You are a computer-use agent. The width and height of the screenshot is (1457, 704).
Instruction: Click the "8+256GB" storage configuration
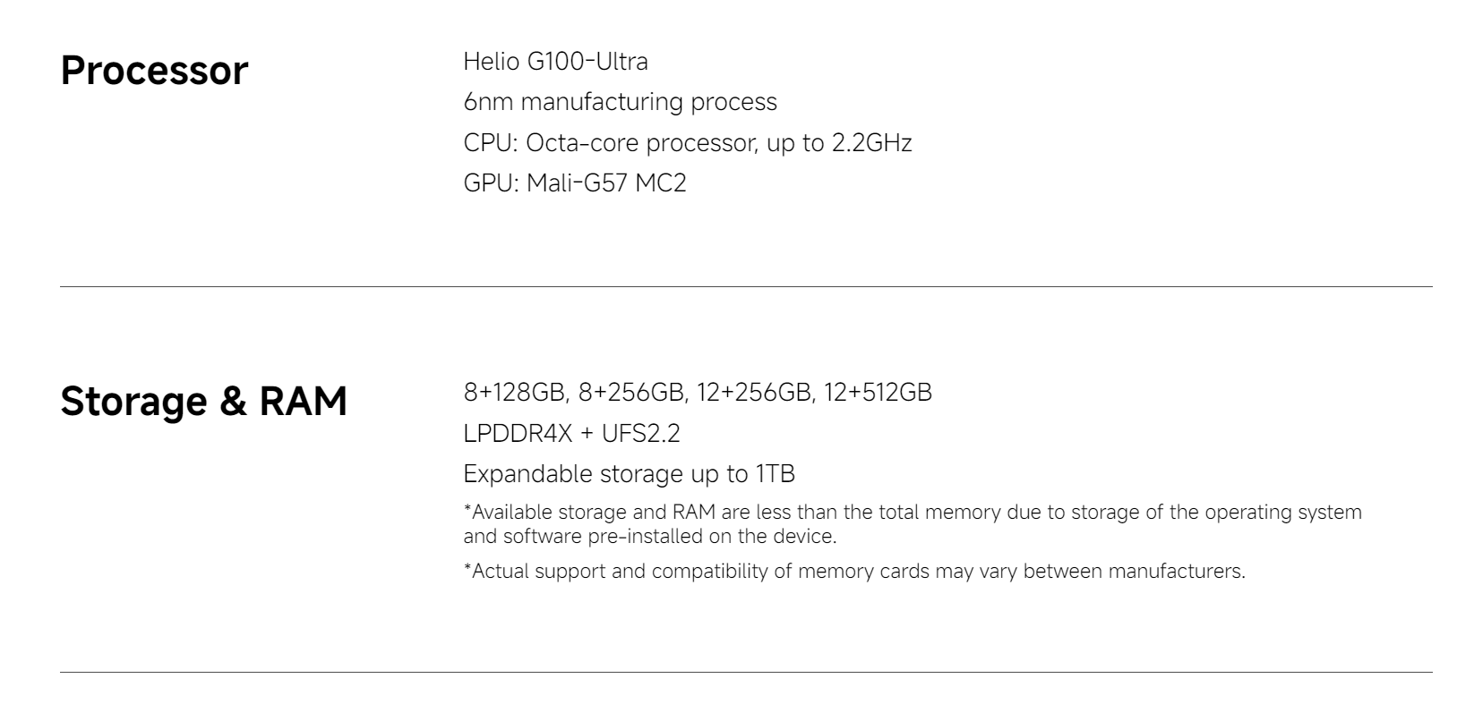[x=632, y=393]
